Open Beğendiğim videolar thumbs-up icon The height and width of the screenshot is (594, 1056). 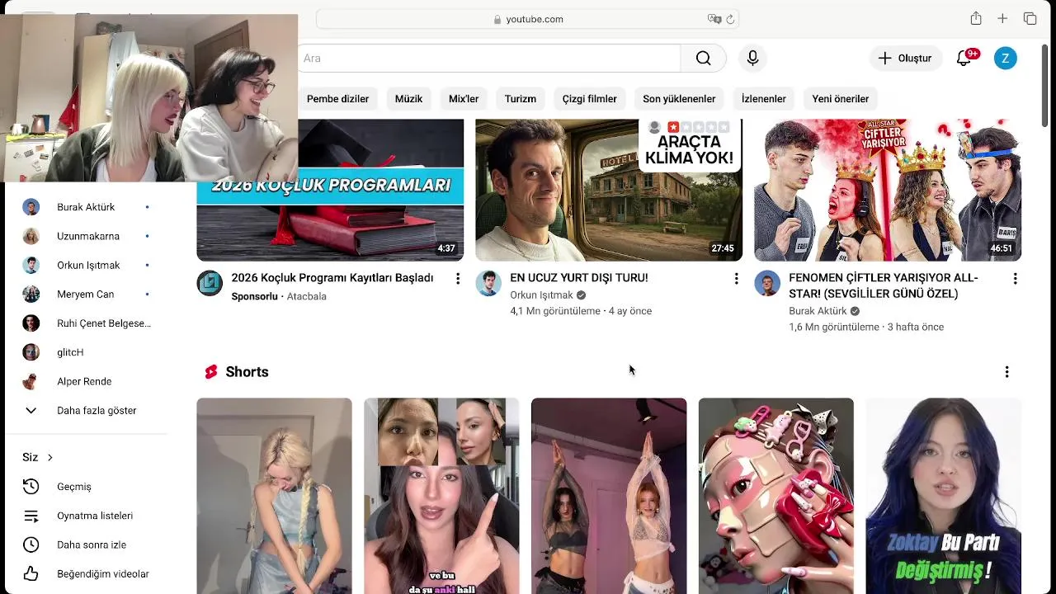31,573
